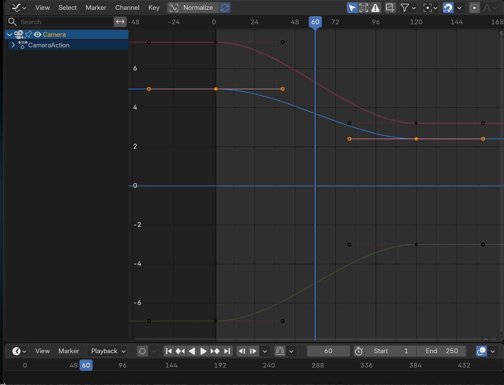This screenshot has width=504, height=385.
Task: Click the End frame field
Action: tap(441, 351)
